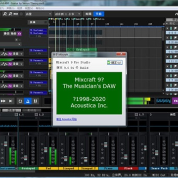The image size is (178, 178).
Task: Click the 主混 master track button
Action: point(38,22)
